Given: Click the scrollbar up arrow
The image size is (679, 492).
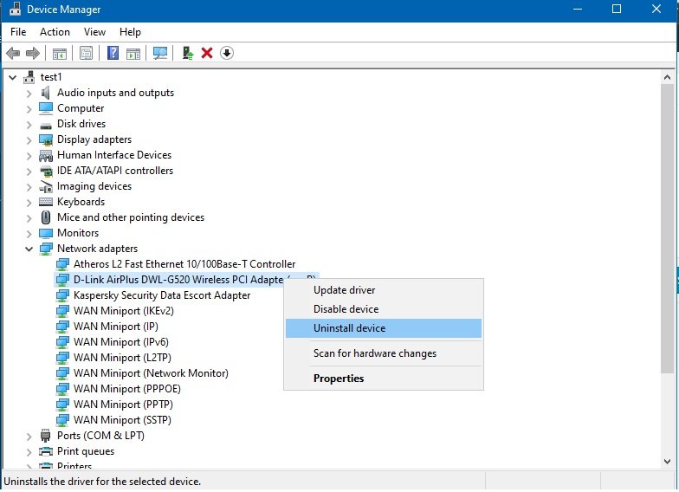Looking at the screenshot, I should pos(667,78).
